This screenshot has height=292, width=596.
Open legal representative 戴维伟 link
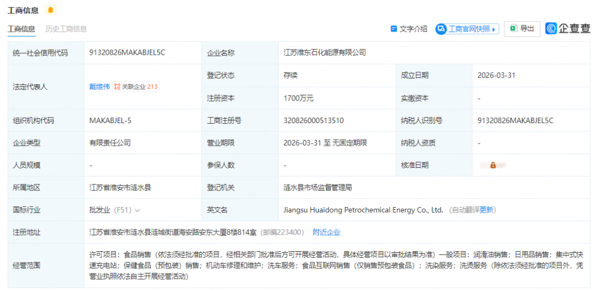coord(99,87)
